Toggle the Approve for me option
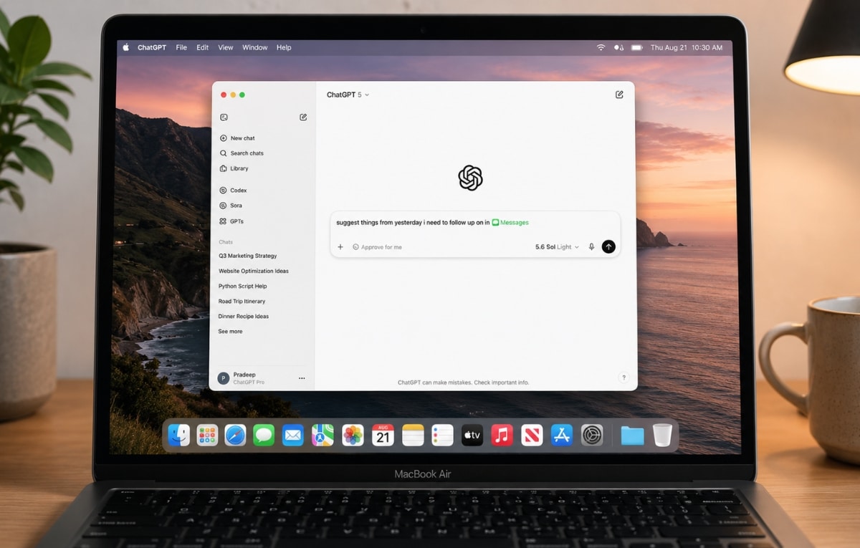Screen dimensions: 860x548 click(x=377, y=247)
